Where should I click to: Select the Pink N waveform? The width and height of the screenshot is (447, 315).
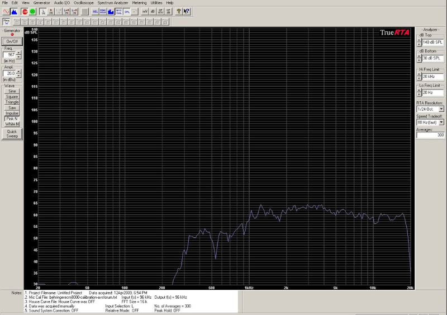(x=12, y=119)
